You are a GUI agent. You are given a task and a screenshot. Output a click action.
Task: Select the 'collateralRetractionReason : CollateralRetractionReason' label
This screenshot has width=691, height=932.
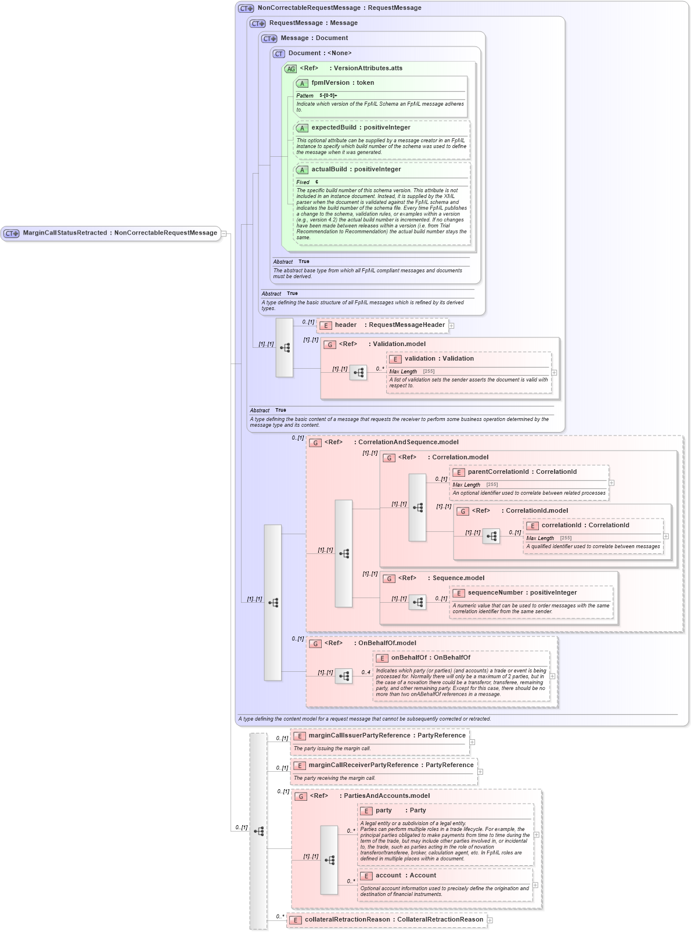[394, 920]
